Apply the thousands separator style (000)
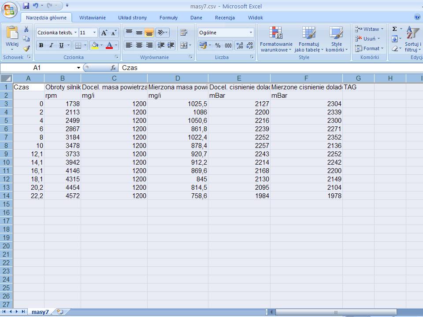Viewport: 423px width, 317px height. point(228,45)
